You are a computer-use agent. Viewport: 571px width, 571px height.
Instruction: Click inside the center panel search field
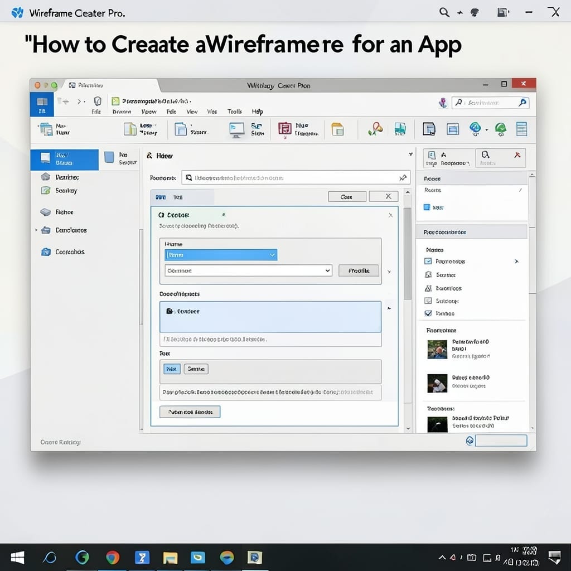(296, 178)
